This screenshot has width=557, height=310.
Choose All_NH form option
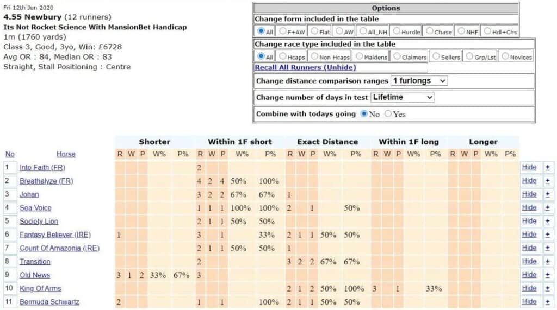click(363, 31)
